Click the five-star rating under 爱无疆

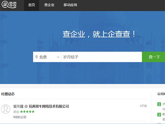pos(27,112)
